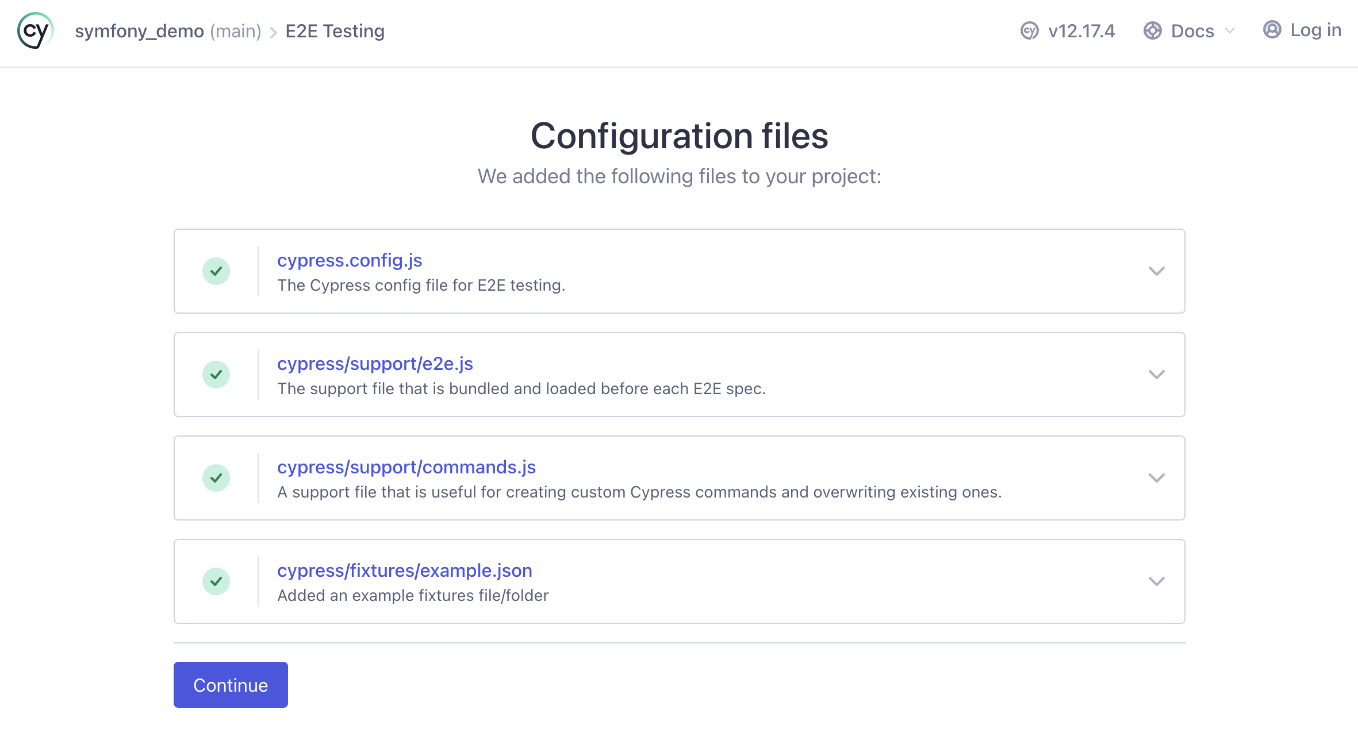Click the Docs lifebuoy icon
1358x748 pixels.
[1152, 31]
